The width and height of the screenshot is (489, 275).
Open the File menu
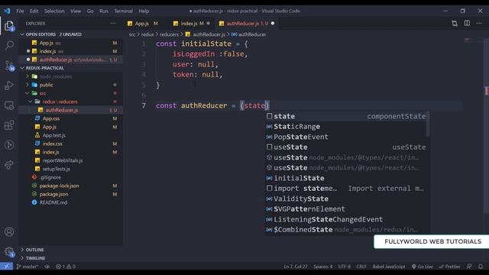pos(20,11)
